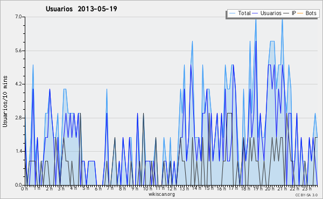Click the 5.6 y-axis value

coord(18,51)
